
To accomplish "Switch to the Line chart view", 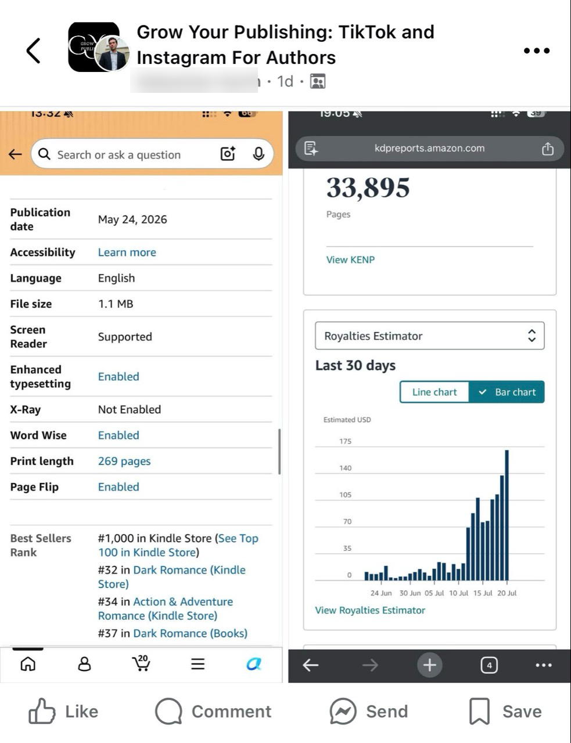I will pos(434,392).
